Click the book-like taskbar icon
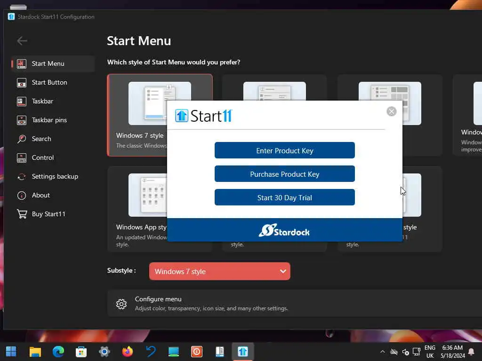 click(220, 352)
